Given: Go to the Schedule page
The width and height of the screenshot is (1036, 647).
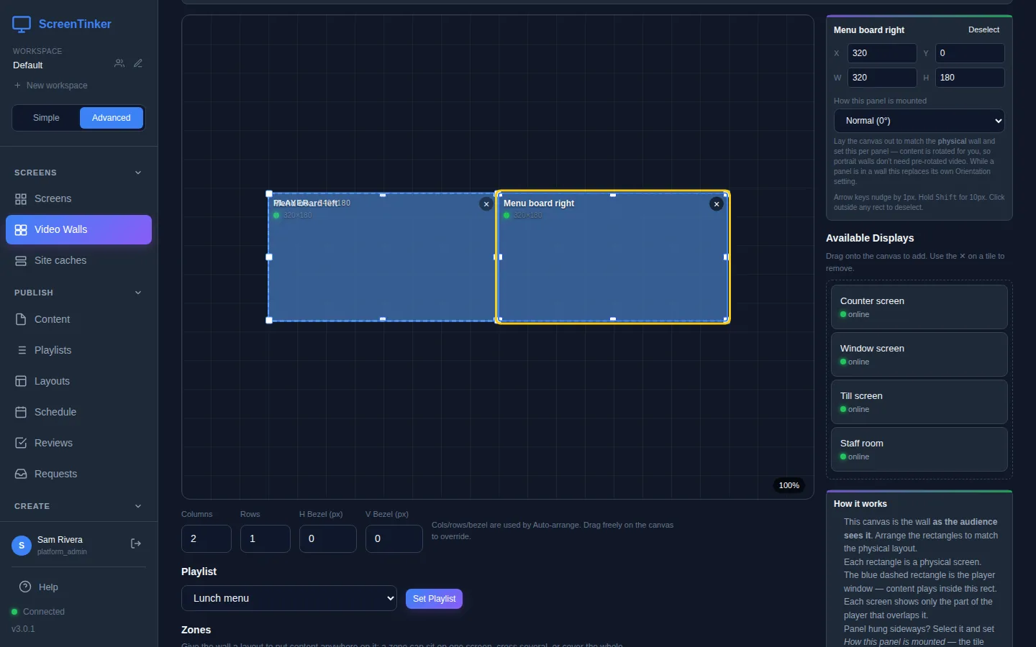Looking at the screenshot, I should click(x=78, y=412).
